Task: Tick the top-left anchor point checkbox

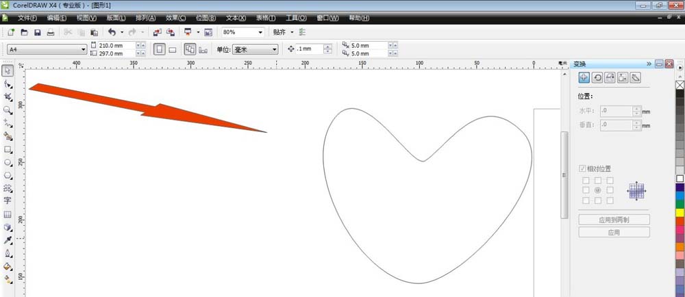Action: click(x=586, y=180)
